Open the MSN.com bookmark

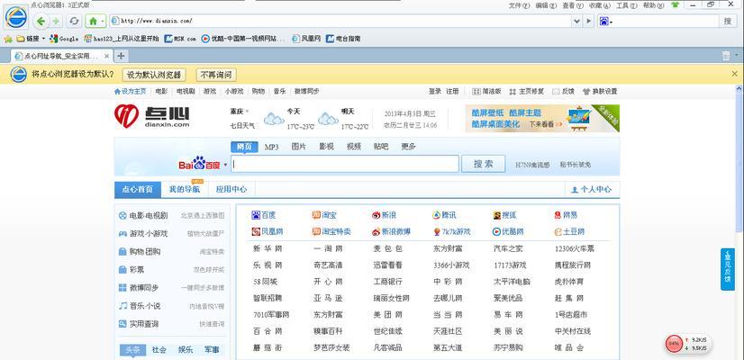click(180, 39)
